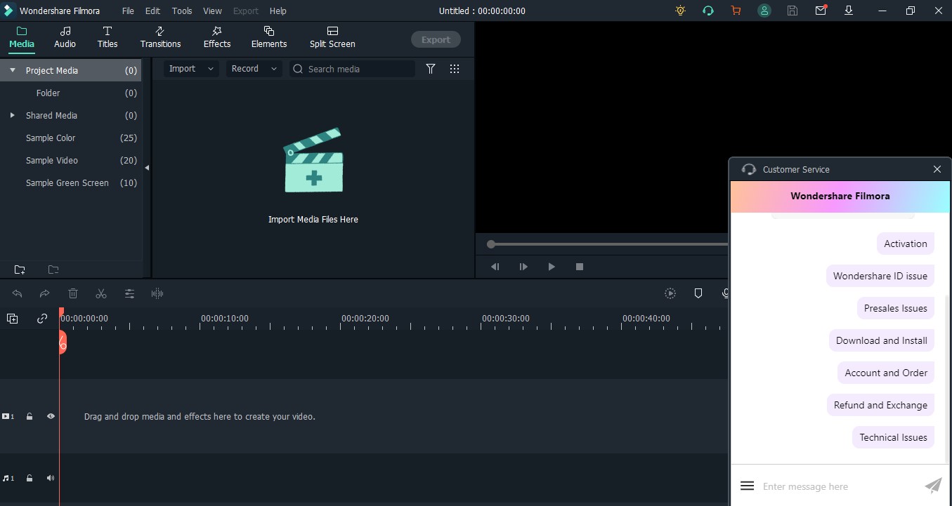This screenshot has height=506, width=952.
Task: Click the render preview icon
Action: coord(670,293)
